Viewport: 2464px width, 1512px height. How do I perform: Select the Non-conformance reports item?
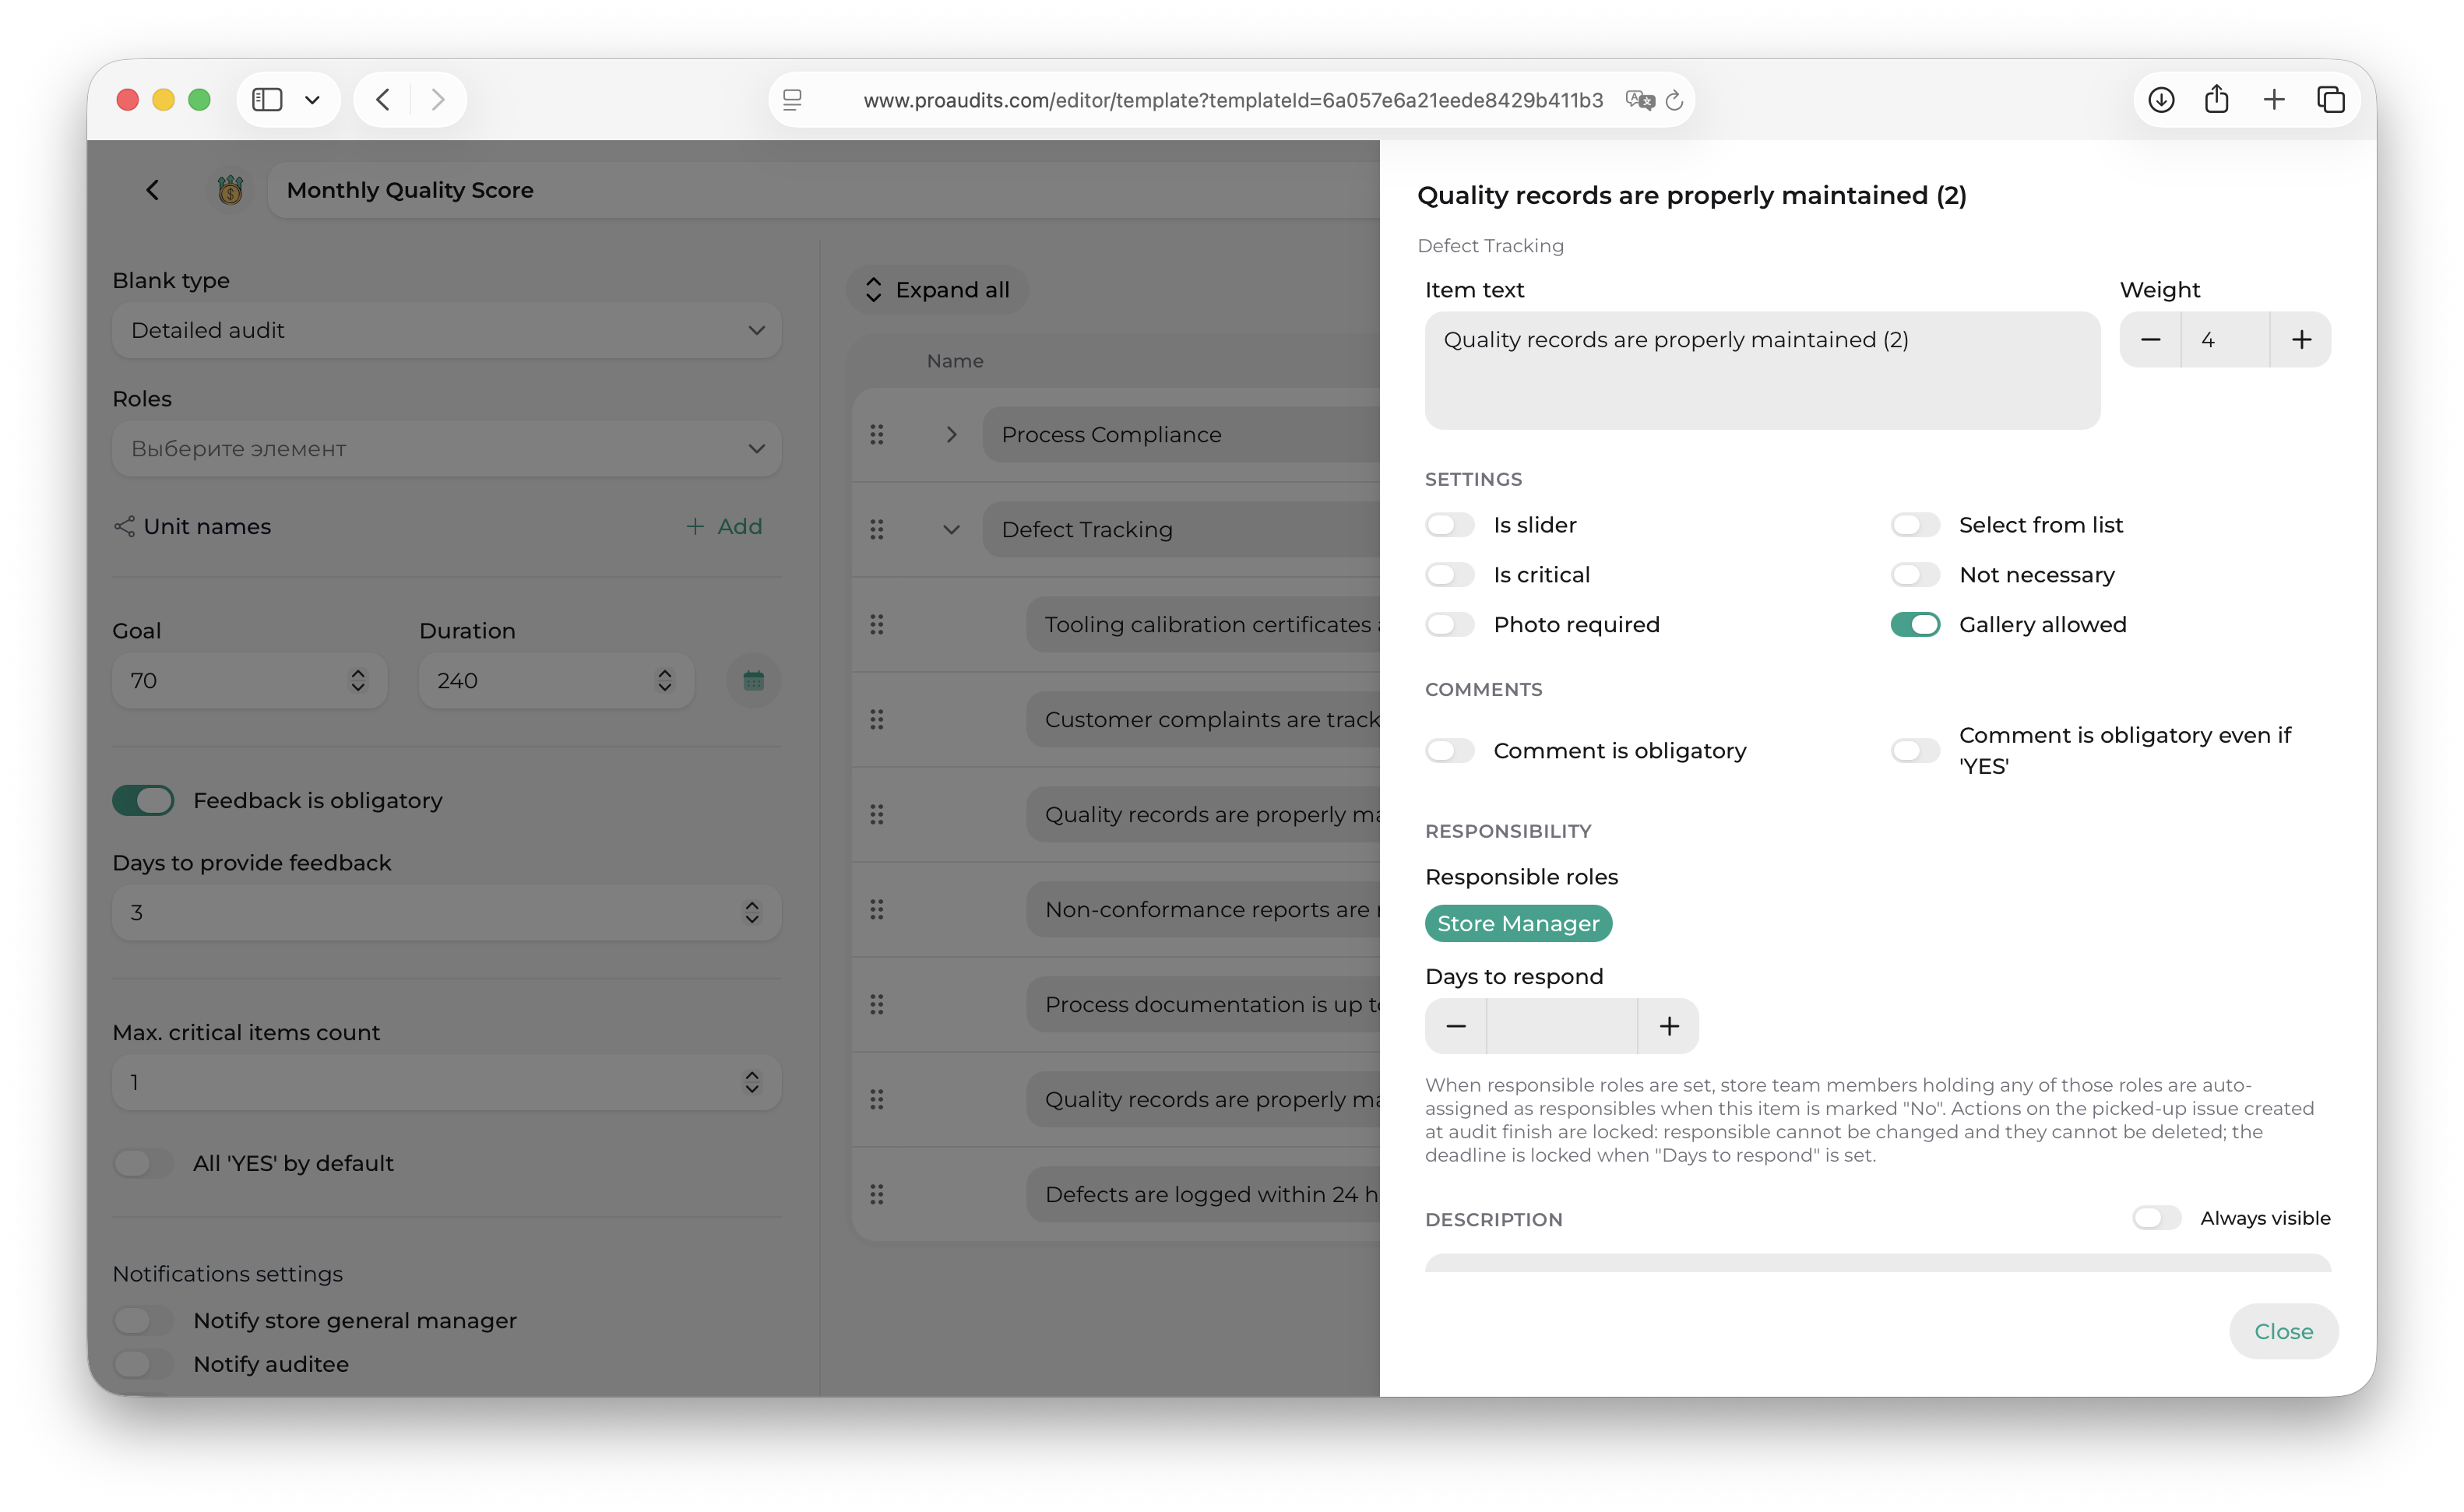(1203, 909)
